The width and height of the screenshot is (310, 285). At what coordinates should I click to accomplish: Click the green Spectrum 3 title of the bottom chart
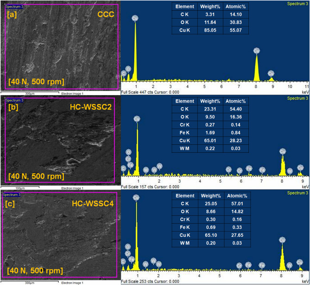(297, 193)
